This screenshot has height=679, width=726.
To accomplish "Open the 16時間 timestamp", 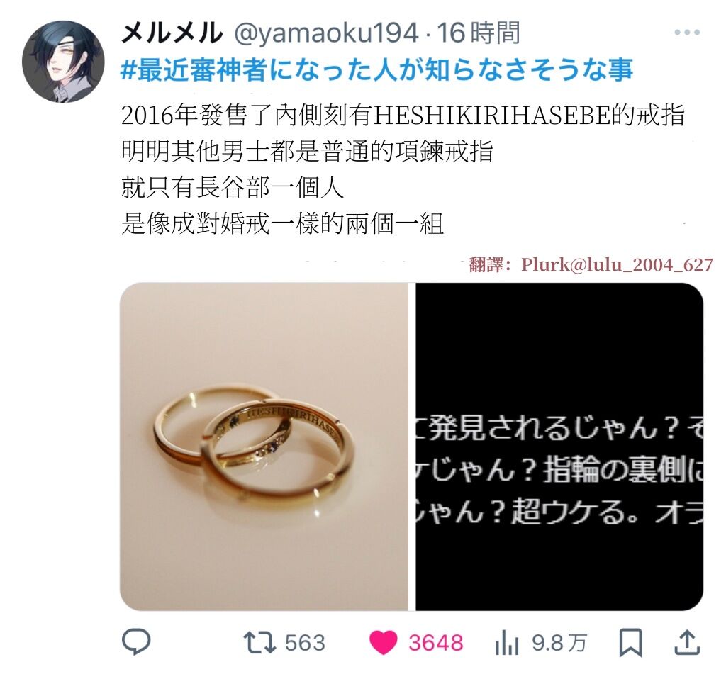I will 479,33.
